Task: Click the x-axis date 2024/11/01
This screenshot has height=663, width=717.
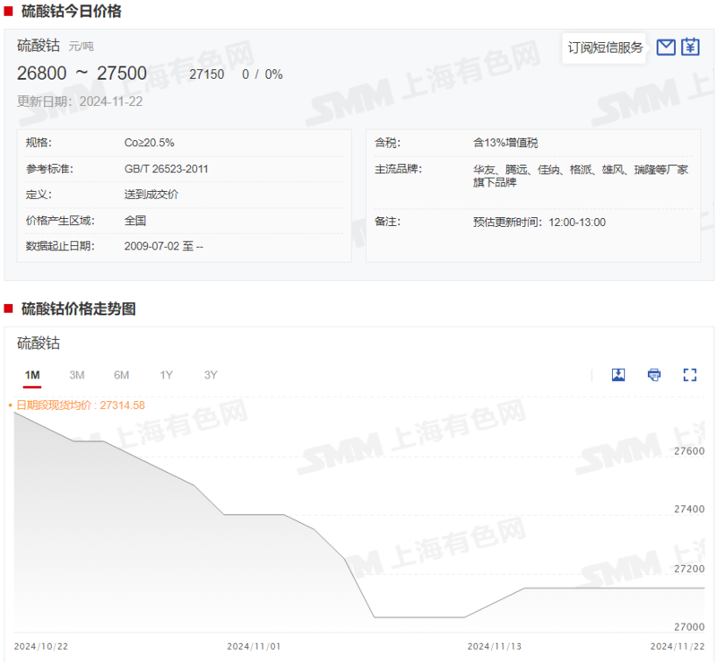Action: point(254,647)
